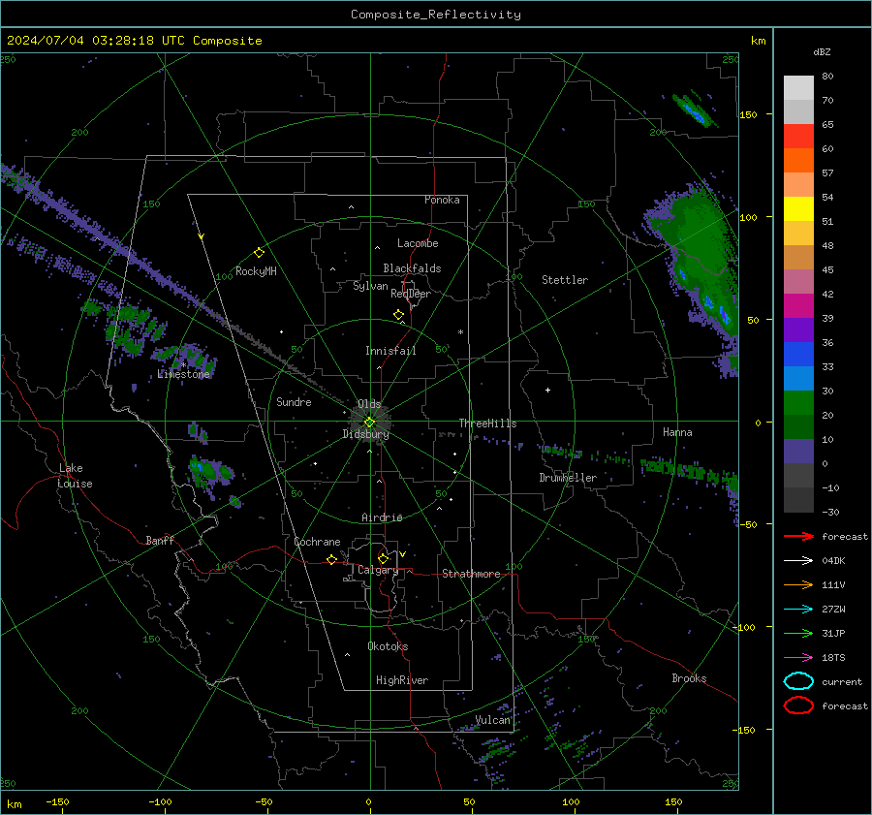The image size is (872, 815).
Task: Click the cyan current ellipse legend icon
Action: coord(798,681)
